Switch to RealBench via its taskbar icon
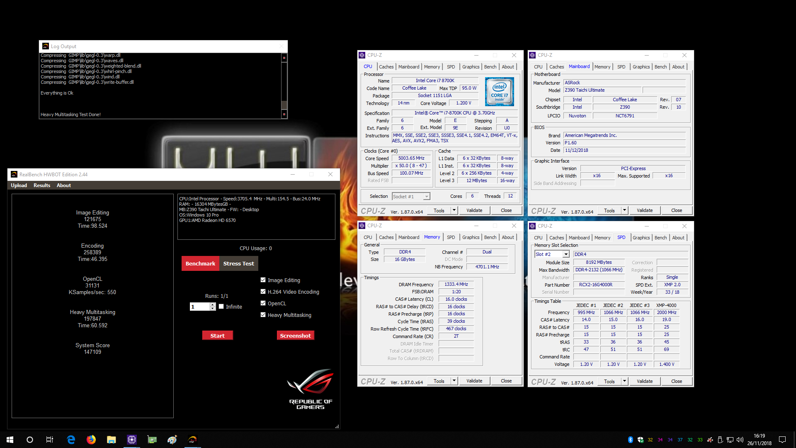 coord(192,440)
